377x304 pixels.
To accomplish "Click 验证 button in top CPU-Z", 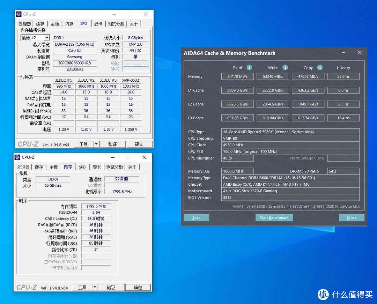I will point(112,144).
